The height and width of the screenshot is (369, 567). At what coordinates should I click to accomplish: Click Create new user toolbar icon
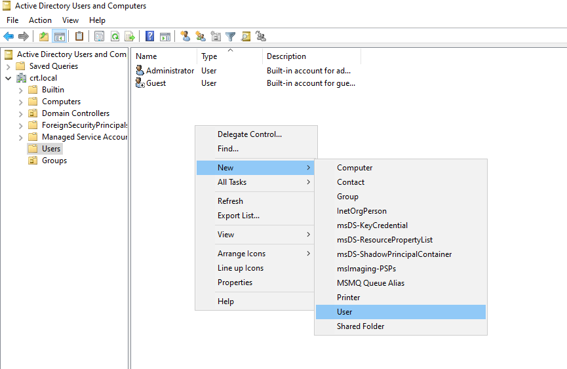[185, 36]
